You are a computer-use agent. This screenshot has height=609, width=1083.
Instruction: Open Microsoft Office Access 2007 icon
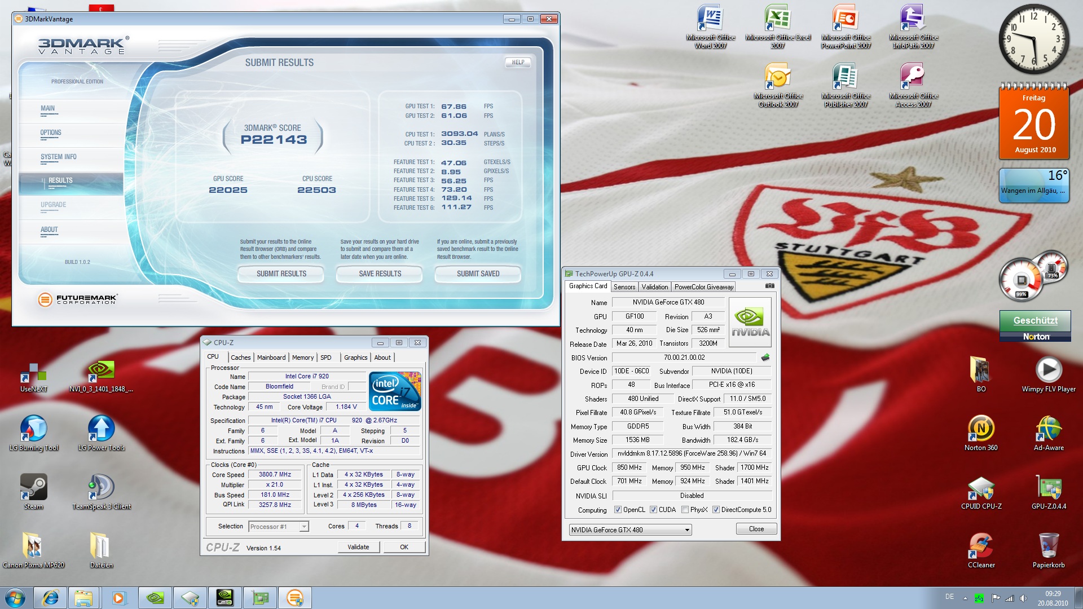[x=913, y=86]
